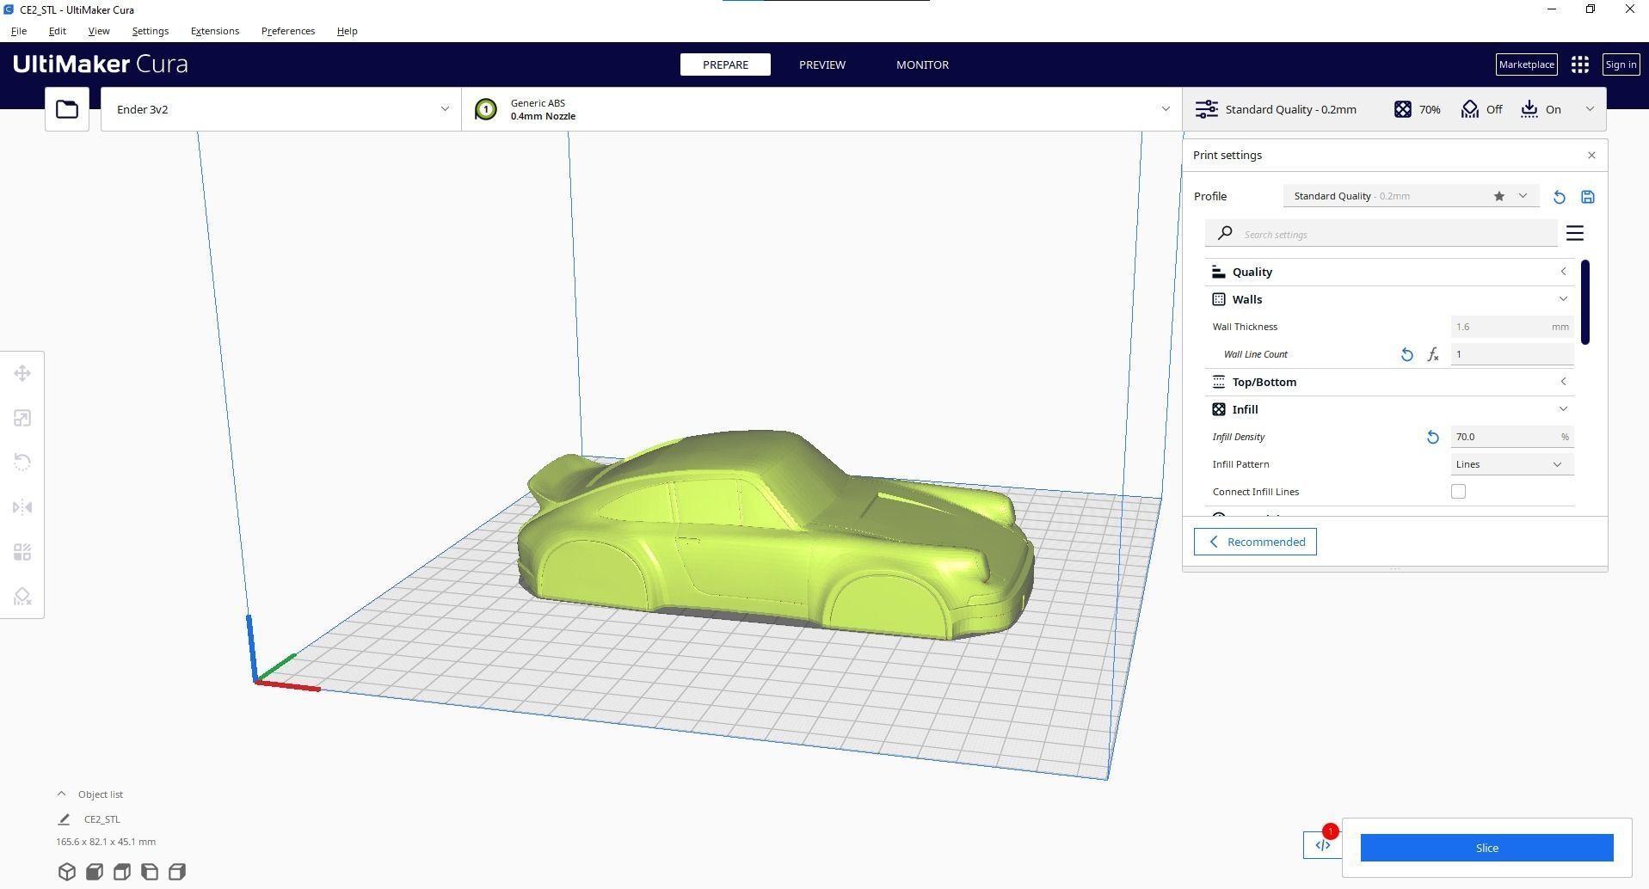The image size is (1649, 889).
Task: Click the Wall Thickness field
Action: (x=1512, y=327)
